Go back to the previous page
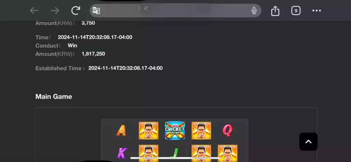The width and height of the screenshot is (351, 162). 34,10
